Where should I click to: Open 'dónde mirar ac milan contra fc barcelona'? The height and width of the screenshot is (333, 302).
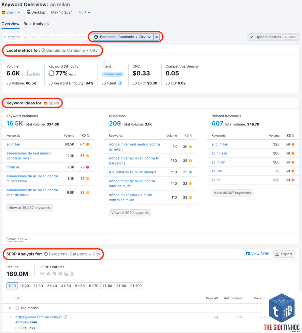[x=134, y=161]
